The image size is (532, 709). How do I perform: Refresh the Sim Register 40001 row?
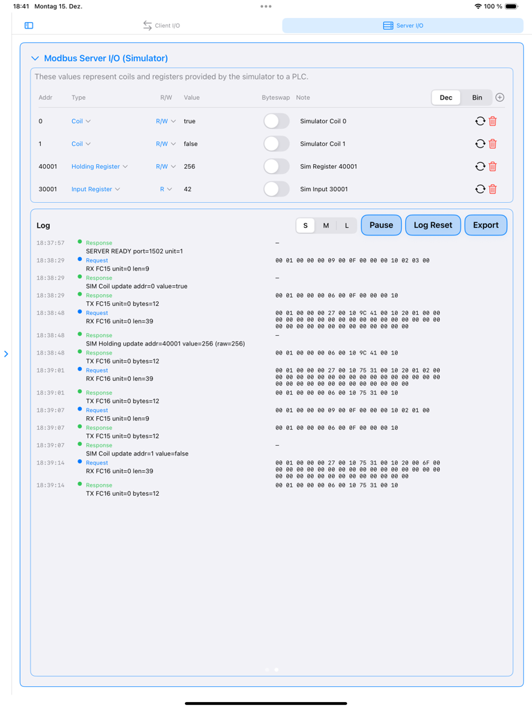point(480,166)
